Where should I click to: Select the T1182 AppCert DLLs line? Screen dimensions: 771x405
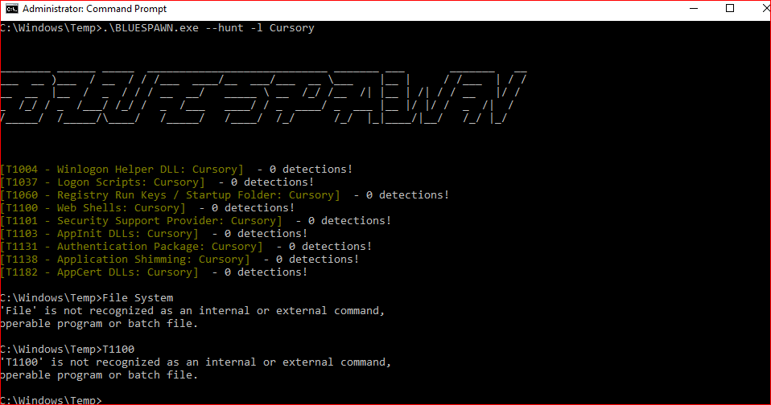(154, 272)
